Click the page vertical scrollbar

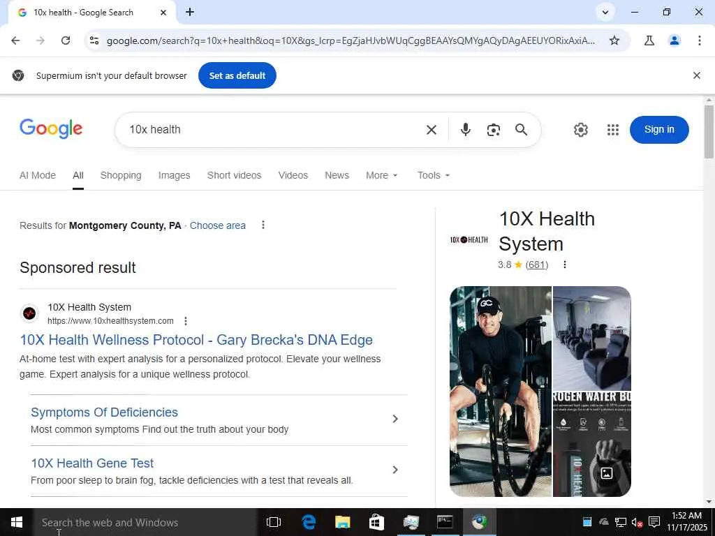coord(709,132)
